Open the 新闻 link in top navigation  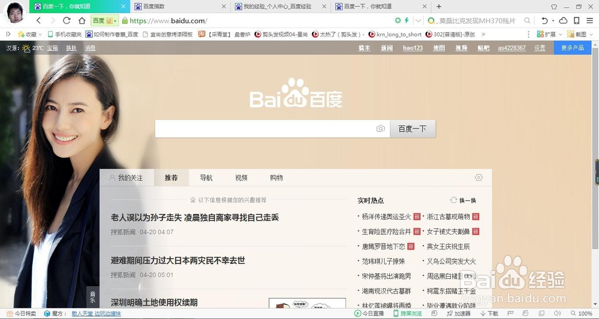pyautogui.click(x=386, y=48)
